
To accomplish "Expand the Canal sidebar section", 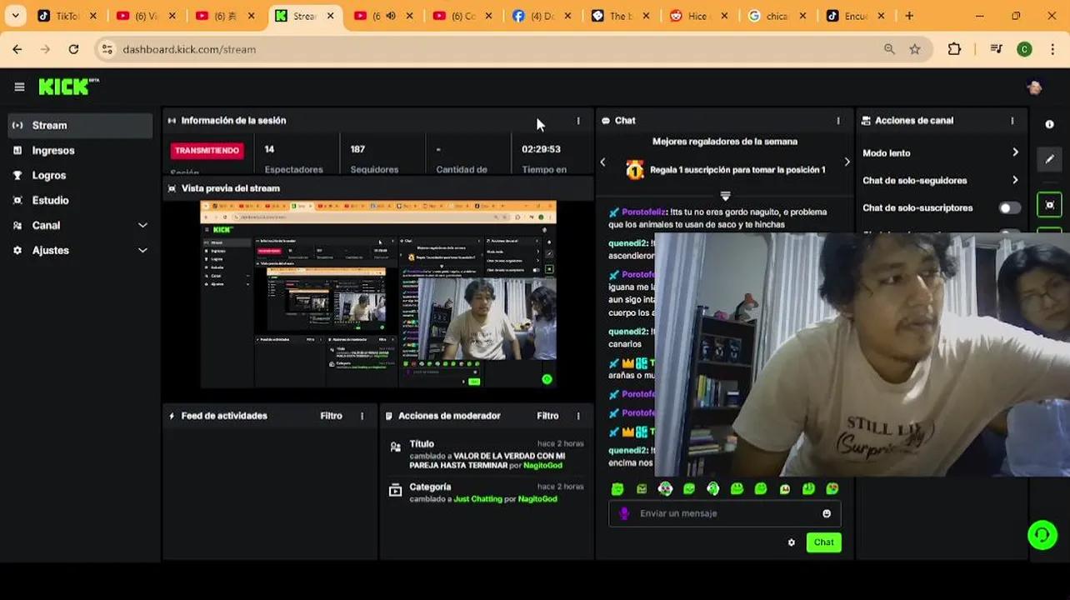I will click(142, 226).
